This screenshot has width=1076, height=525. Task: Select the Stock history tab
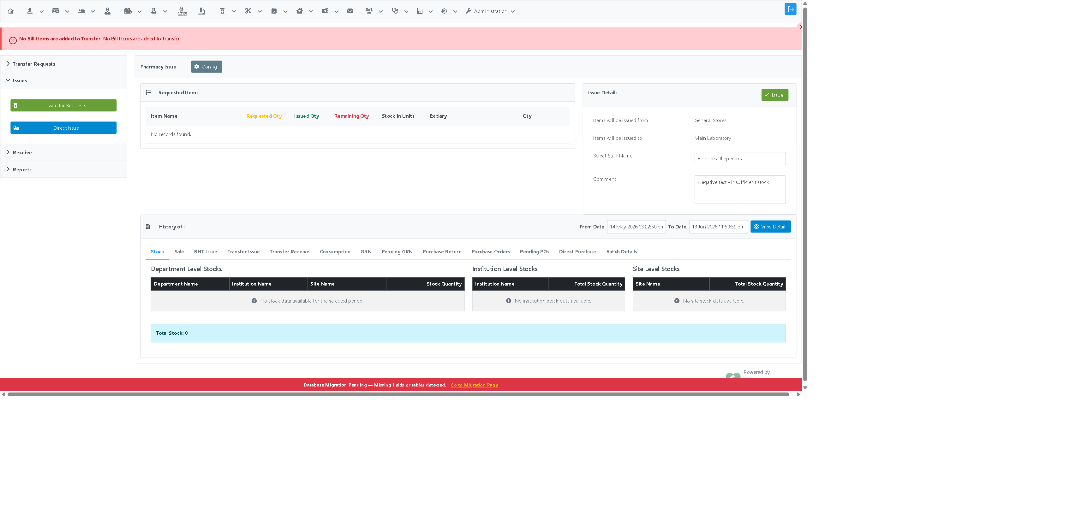[x=158, y=252]
